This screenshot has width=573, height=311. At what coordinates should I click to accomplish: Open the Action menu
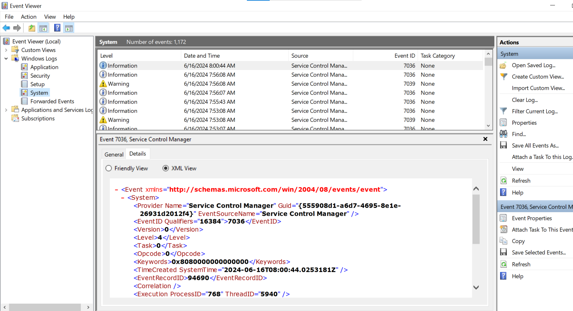29,17
